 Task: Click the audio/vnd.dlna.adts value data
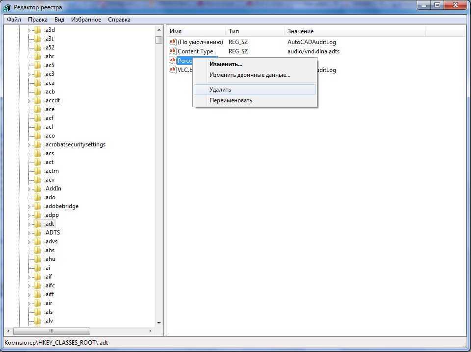pos(314,51)
